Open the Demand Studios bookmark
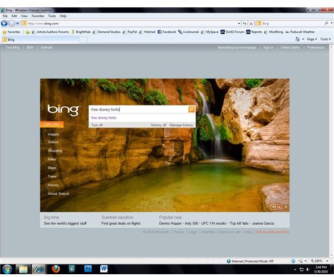Screen dimensions: 334x277 [x=107, y=32]
